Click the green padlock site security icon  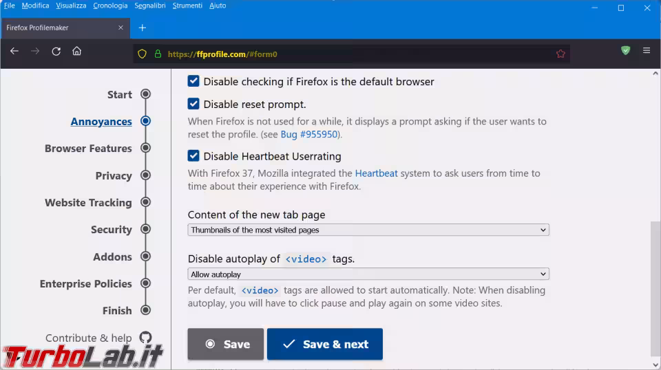pos(158,54)
